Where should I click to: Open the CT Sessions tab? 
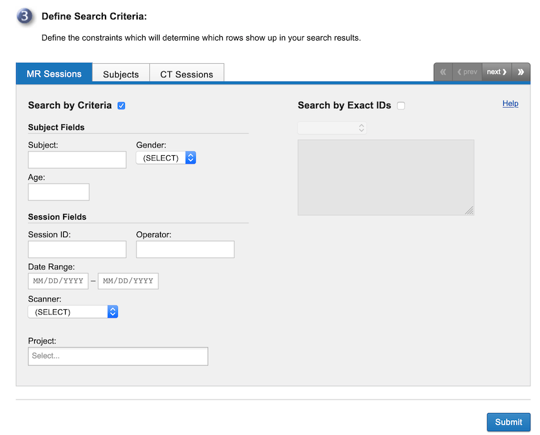(187, 73)
